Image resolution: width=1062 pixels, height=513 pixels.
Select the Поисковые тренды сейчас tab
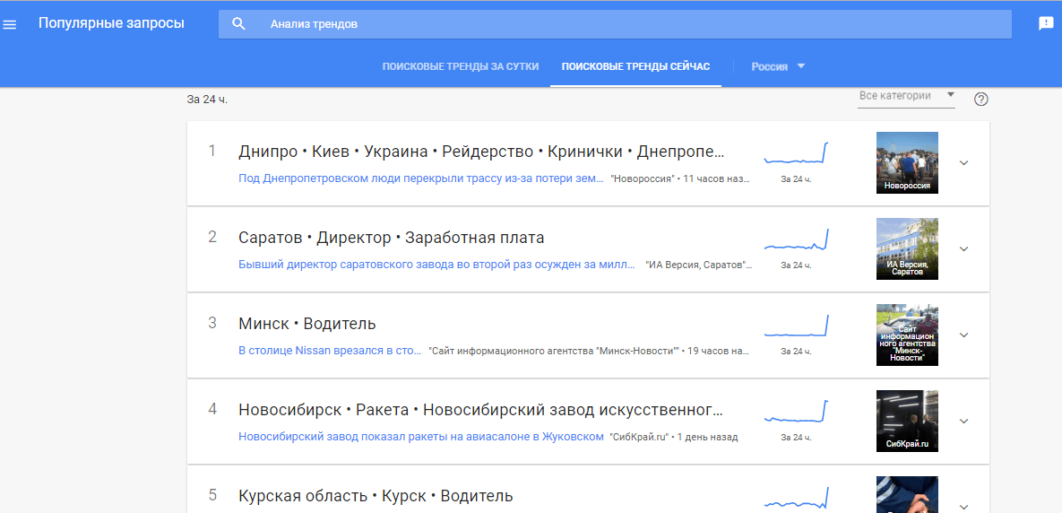tap(635, 67)
